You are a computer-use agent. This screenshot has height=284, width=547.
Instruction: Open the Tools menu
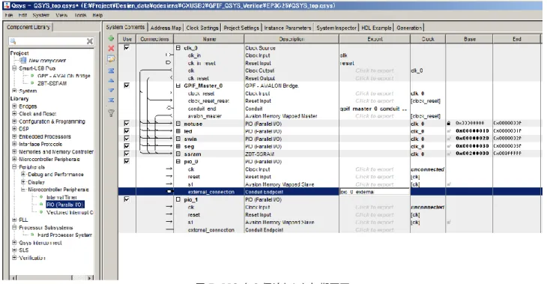[x=80, y=15]
